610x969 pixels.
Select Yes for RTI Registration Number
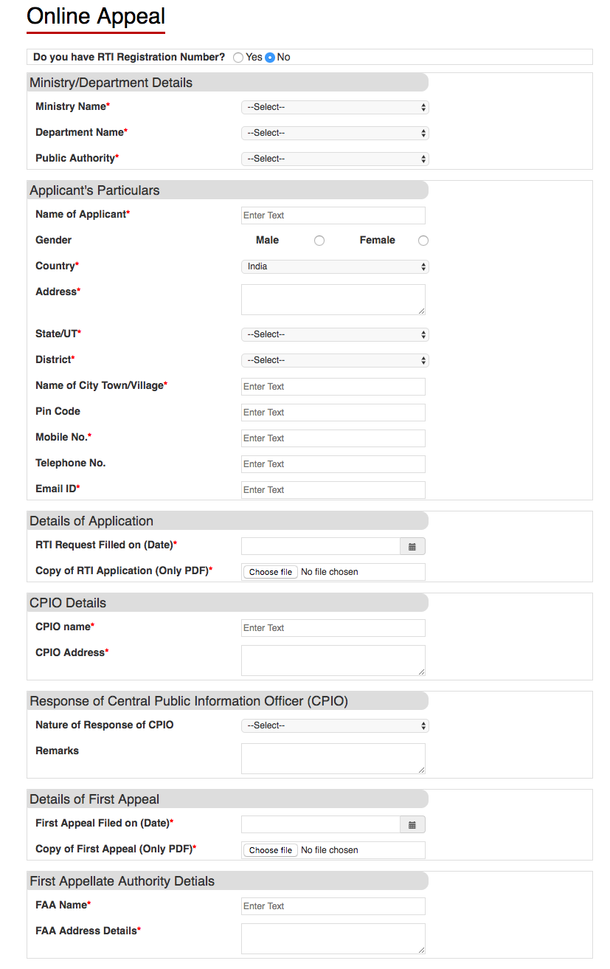238,58
